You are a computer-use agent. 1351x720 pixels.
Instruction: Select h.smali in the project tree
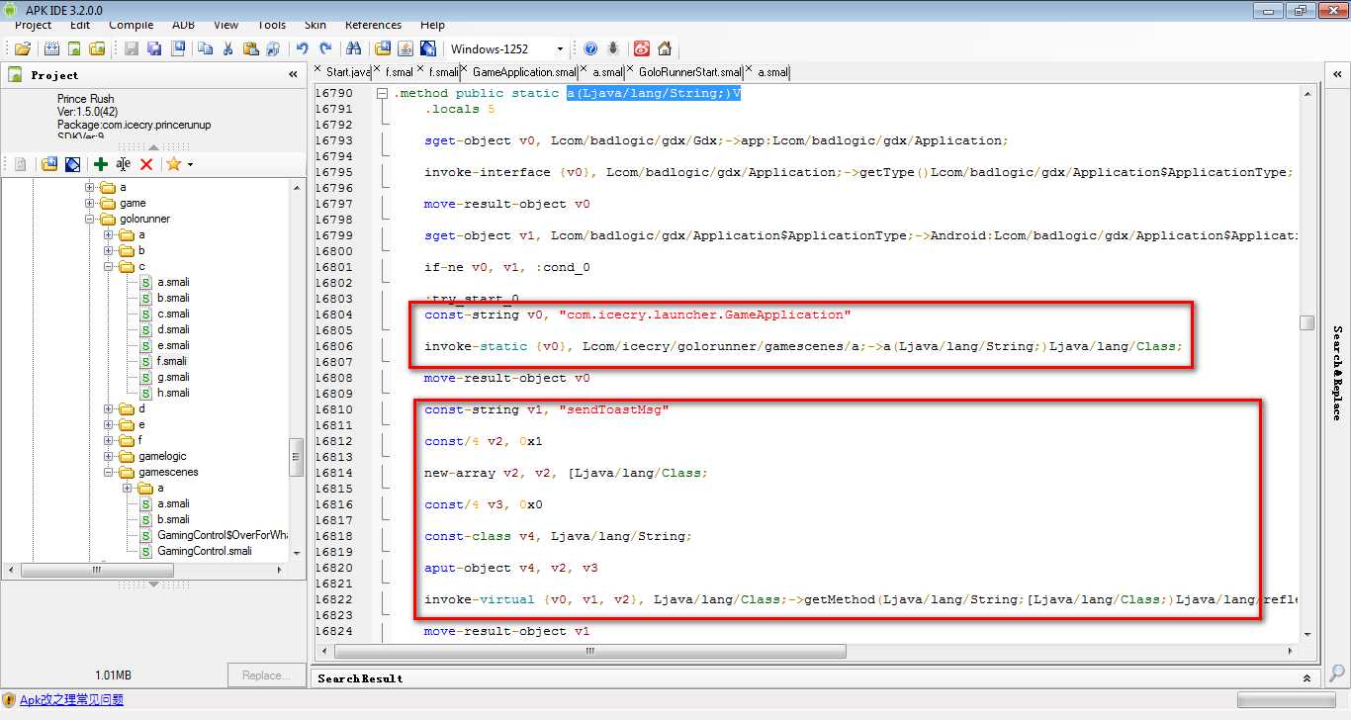click(x=173, y=393)
